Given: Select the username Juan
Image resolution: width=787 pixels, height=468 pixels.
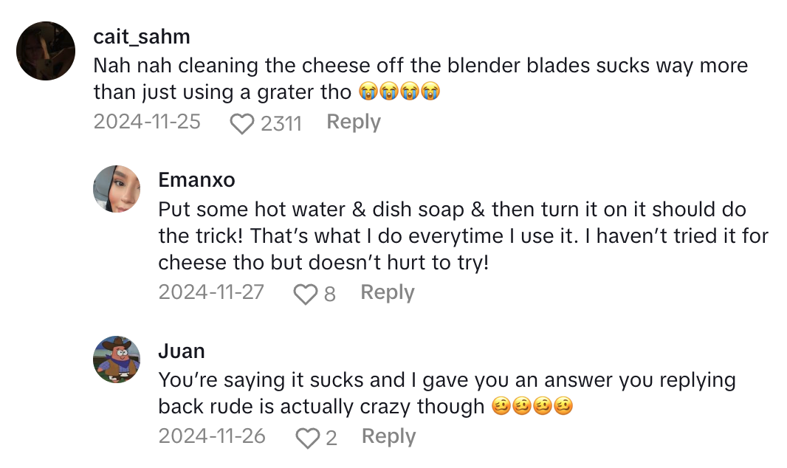Looking at the screenshot, I should point(182,351).
